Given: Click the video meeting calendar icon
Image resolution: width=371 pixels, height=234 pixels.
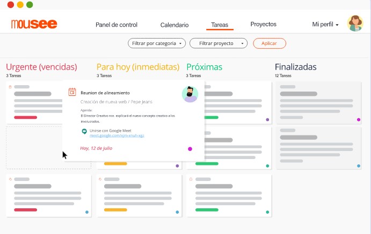Looking at the screenshot, I should (72, 92).
